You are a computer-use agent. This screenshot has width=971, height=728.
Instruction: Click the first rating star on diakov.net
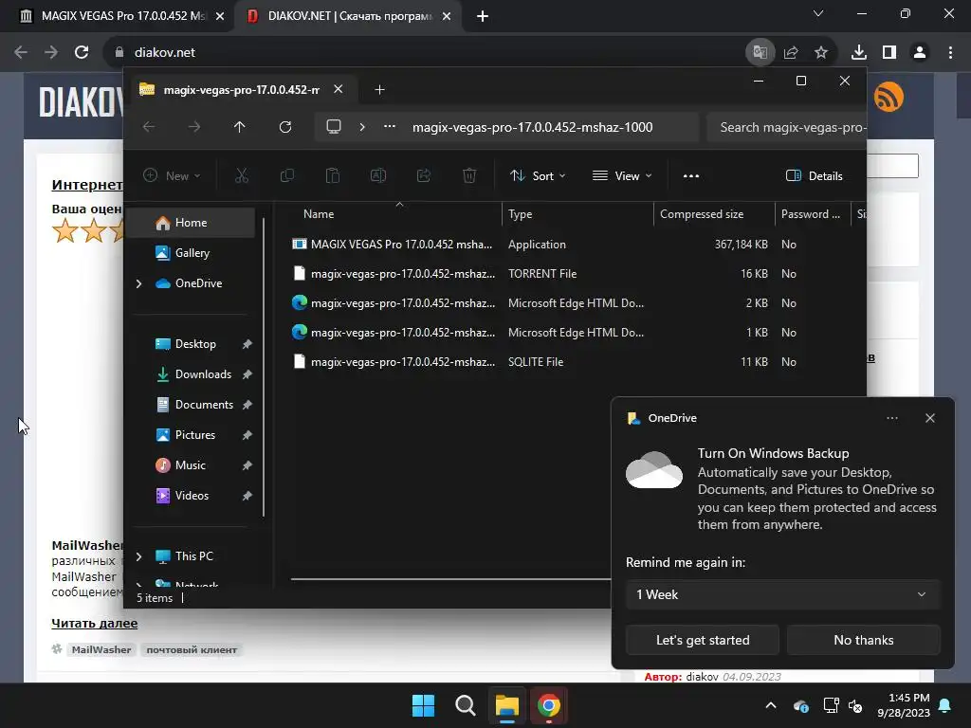coord(65,231)
